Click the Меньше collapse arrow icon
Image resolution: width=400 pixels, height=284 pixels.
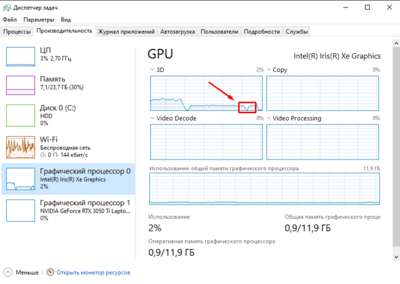tap(7, 273)
